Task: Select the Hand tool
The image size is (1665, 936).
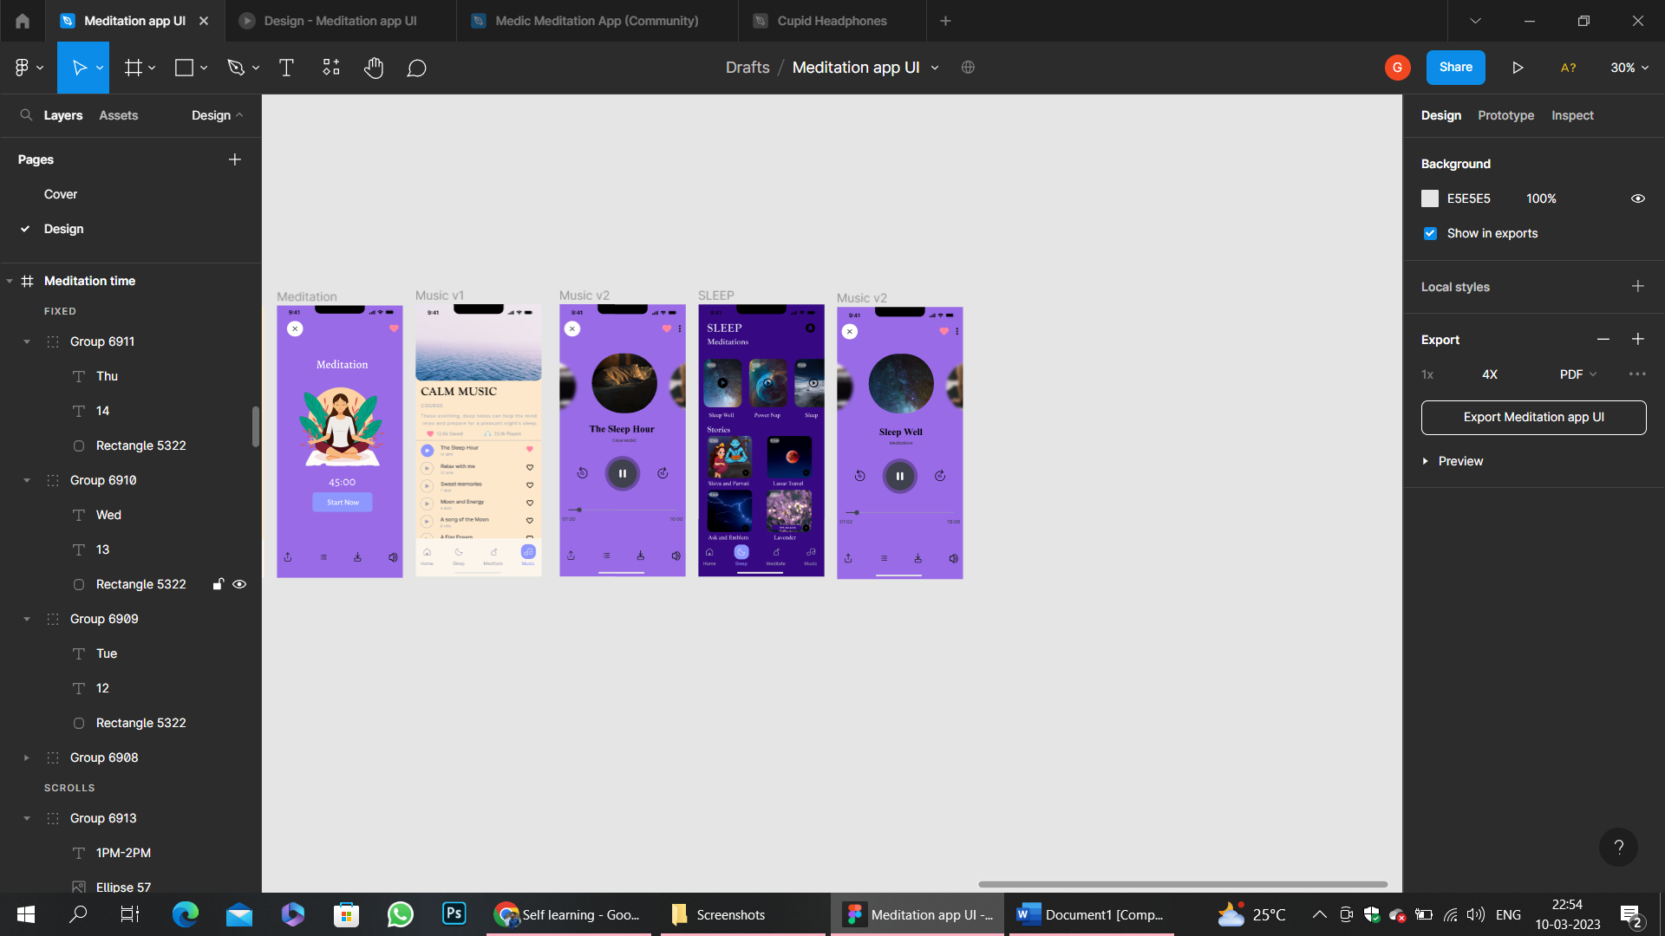Action: [x=374, y=68]
